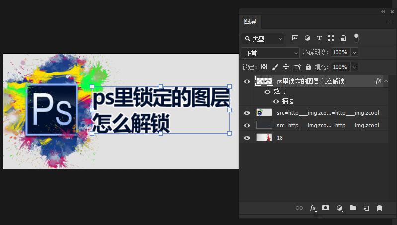Image resolution: width=397 pixels, height=225 pixels.
Task: Add a layer style with the bottom fx button
Action: click(313, 208)
